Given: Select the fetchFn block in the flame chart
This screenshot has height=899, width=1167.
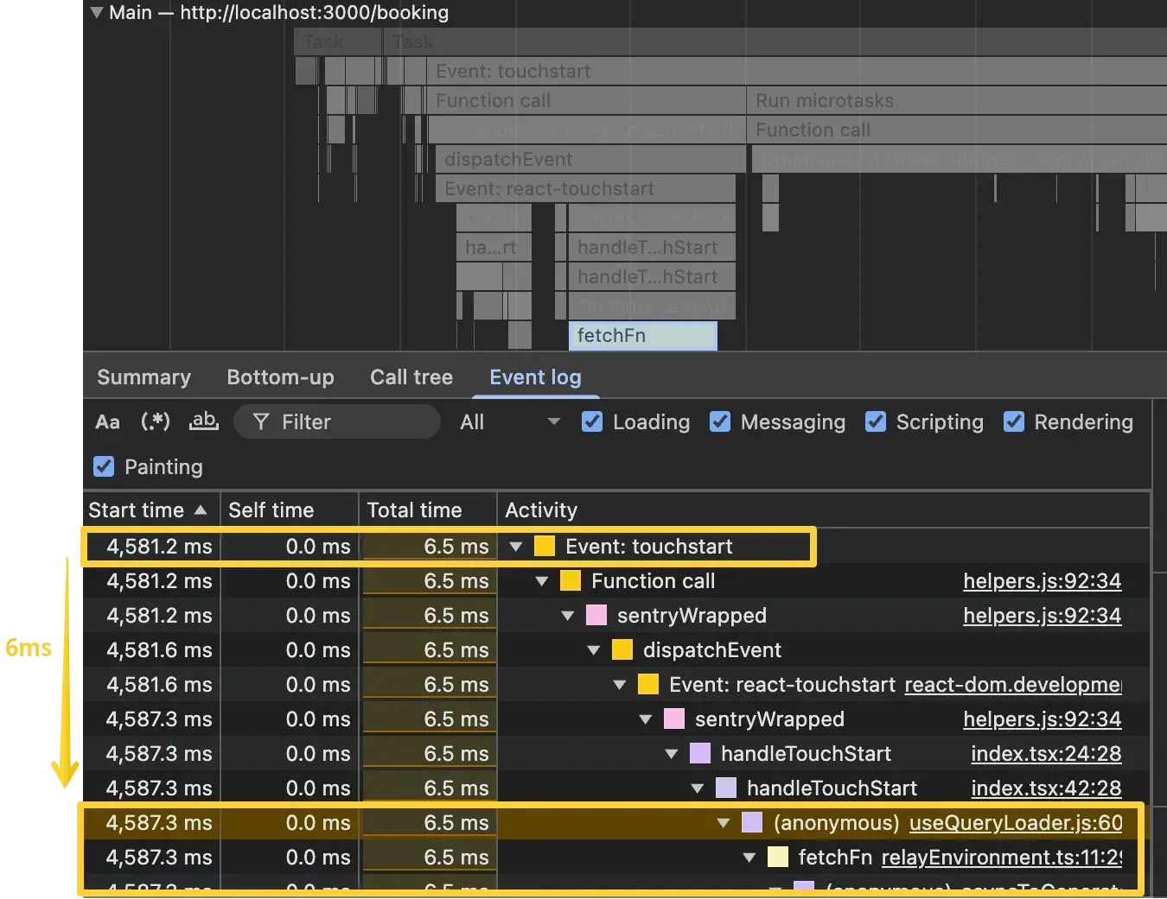Looking at the screenshot, I should [642, 336].
